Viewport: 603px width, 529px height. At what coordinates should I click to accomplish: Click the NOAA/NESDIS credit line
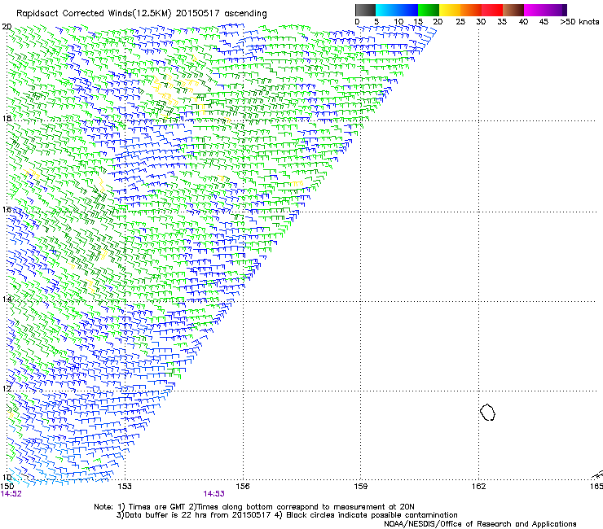(x=480, y=524)
